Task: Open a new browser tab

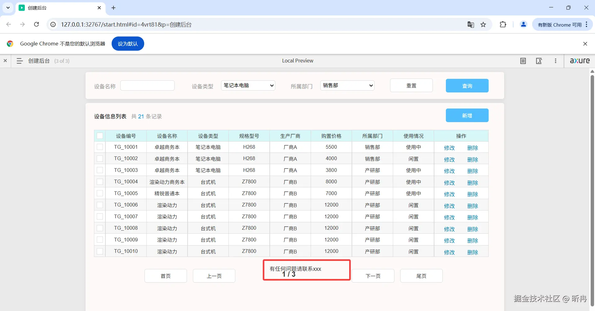Action: point(113,8)
